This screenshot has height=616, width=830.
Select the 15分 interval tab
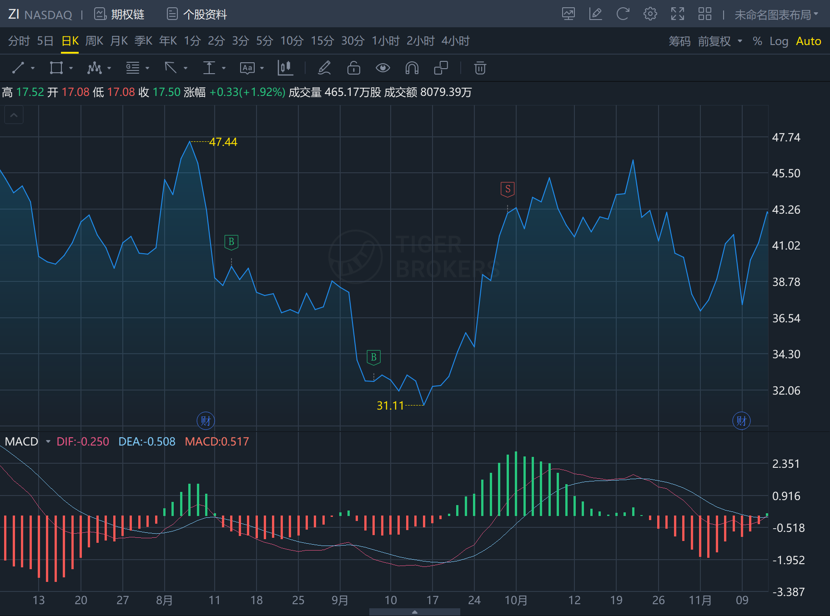click(x=322, y=41)
